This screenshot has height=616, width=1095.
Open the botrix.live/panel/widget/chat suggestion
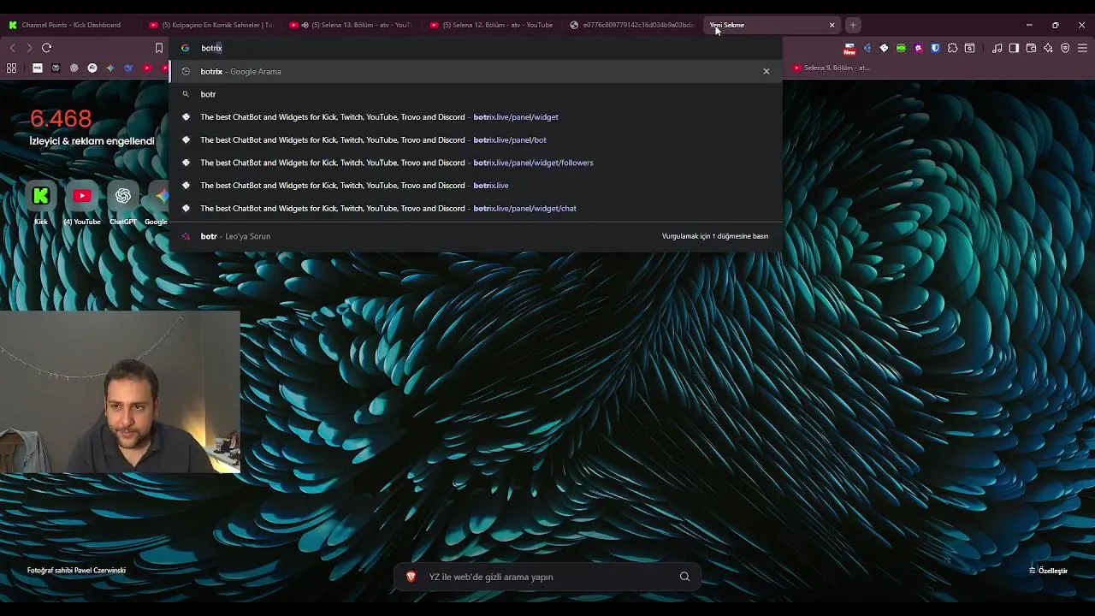click(476, 208)
